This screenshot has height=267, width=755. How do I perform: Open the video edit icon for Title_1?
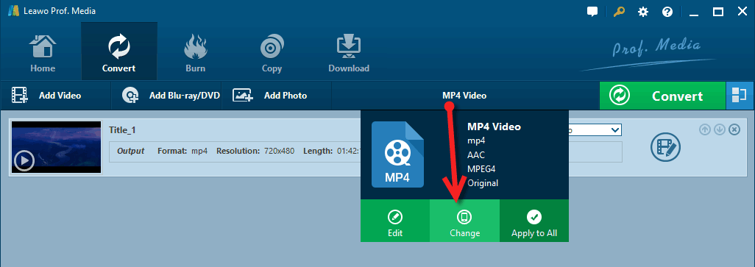click(x=666, y=147)
